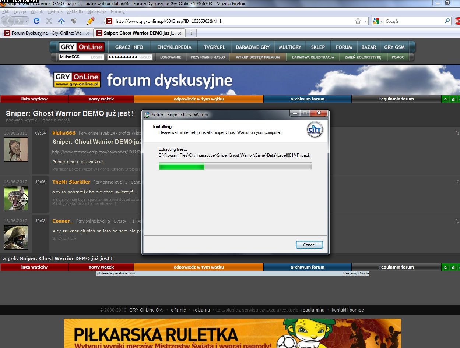Open GRY GSM in the site navigation

point(394,47)
